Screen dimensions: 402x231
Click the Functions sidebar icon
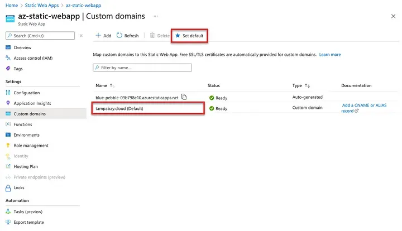pyautogui.click(x=8, y=124)
